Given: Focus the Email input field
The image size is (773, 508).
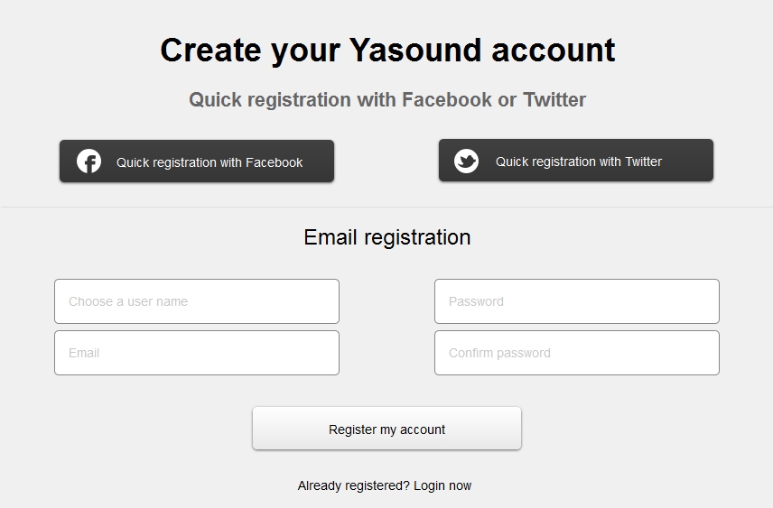Looking at the screenshot, I should (197, 353).
